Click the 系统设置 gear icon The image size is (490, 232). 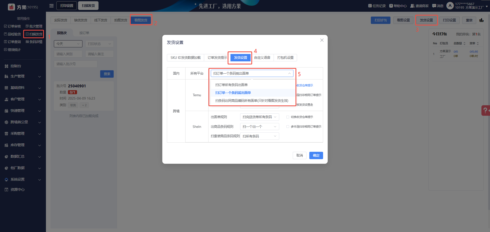click(6, 180)
